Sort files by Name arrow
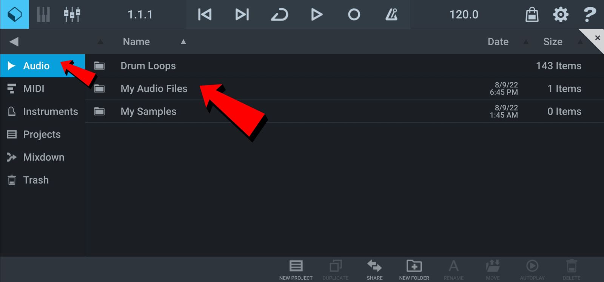The width and height of the screenshot is (604, 282). 183,42
